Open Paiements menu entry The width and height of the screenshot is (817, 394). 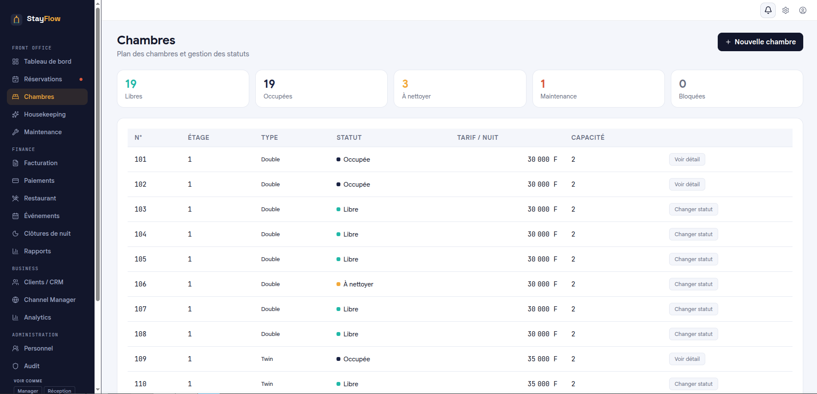click(x=47, y=181)
